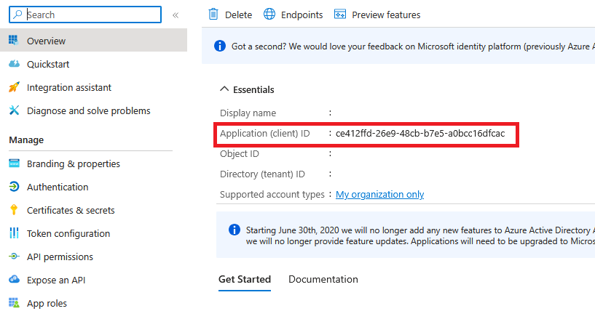
Task: Click the Quickstart cloud icon
Action: [x=14, y=64]
